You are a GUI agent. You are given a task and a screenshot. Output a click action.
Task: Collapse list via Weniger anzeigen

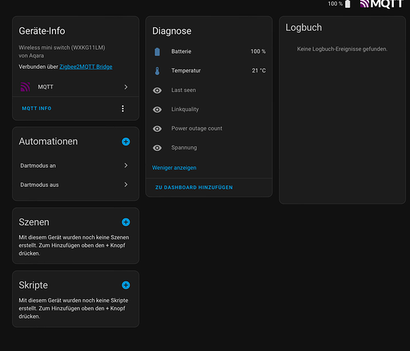point(174,168)
